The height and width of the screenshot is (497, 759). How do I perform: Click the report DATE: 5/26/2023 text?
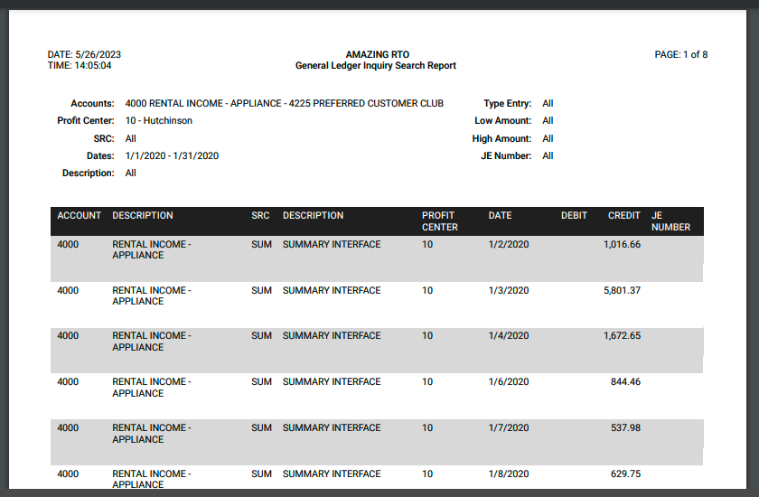pos(84,54)
